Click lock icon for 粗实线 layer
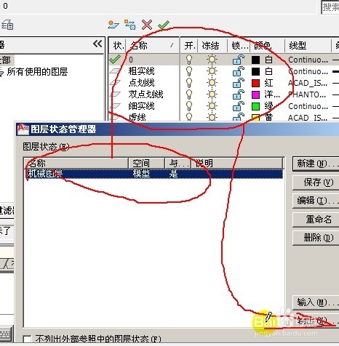The image size is (339, 346). click(239, 71)
